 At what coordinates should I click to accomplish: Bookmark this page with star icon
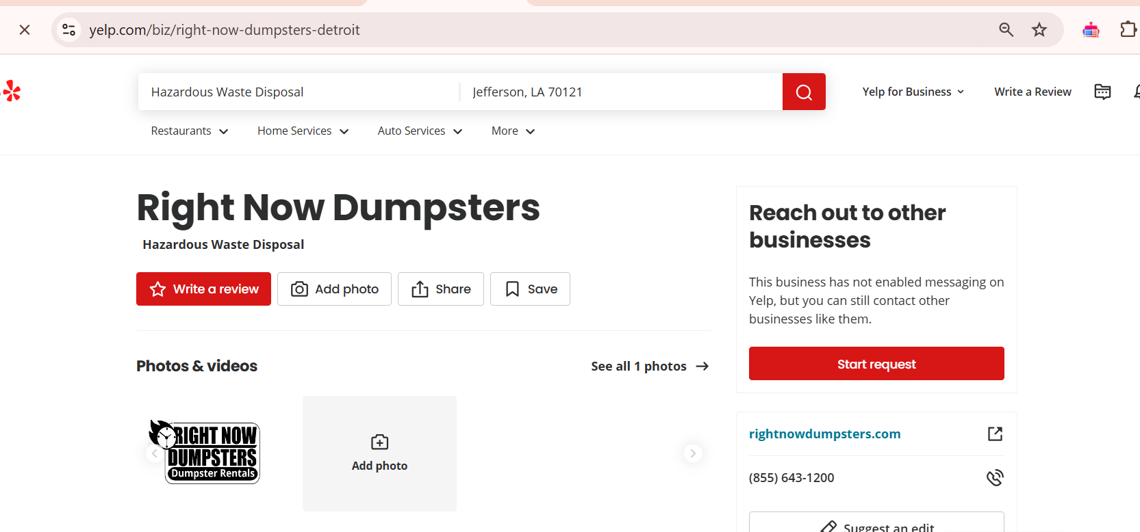point(1039,29)
